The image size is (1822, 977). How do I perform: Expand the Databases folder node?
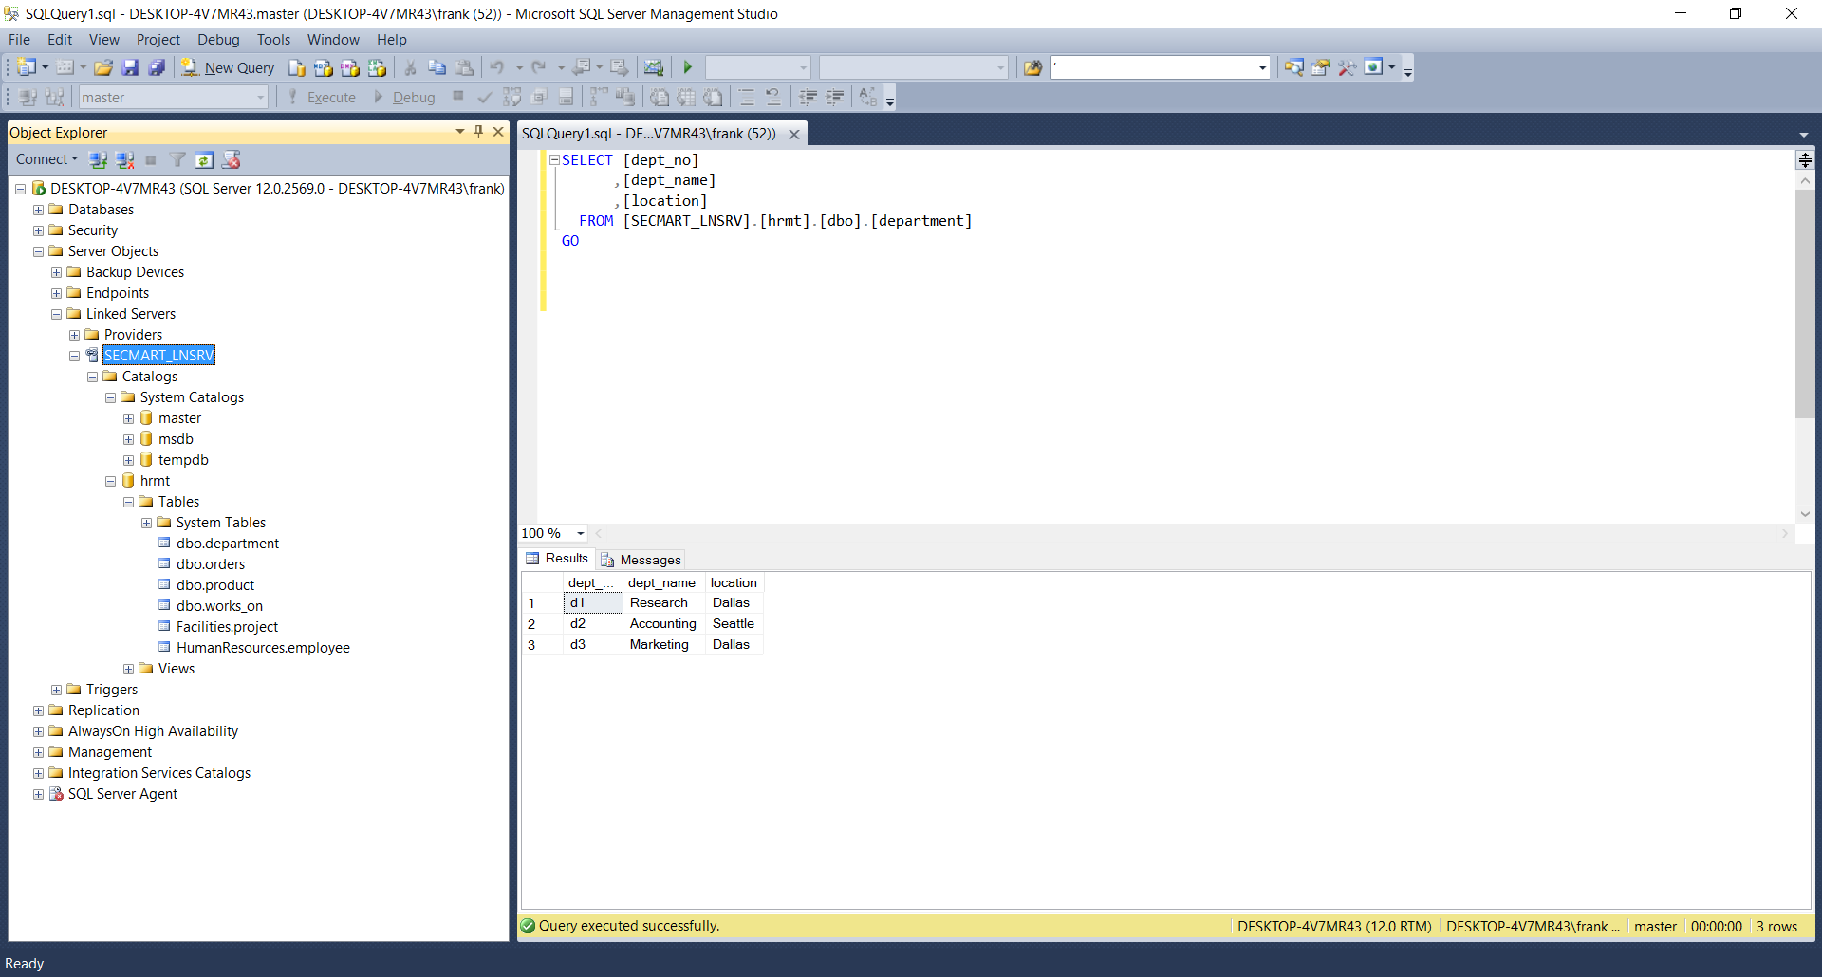coord(38,210)
